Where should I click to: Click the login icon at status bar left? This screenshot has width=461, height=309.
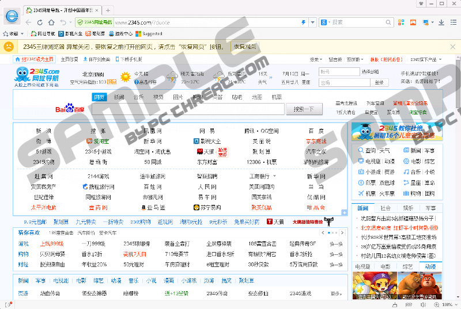tap(8, 304)
